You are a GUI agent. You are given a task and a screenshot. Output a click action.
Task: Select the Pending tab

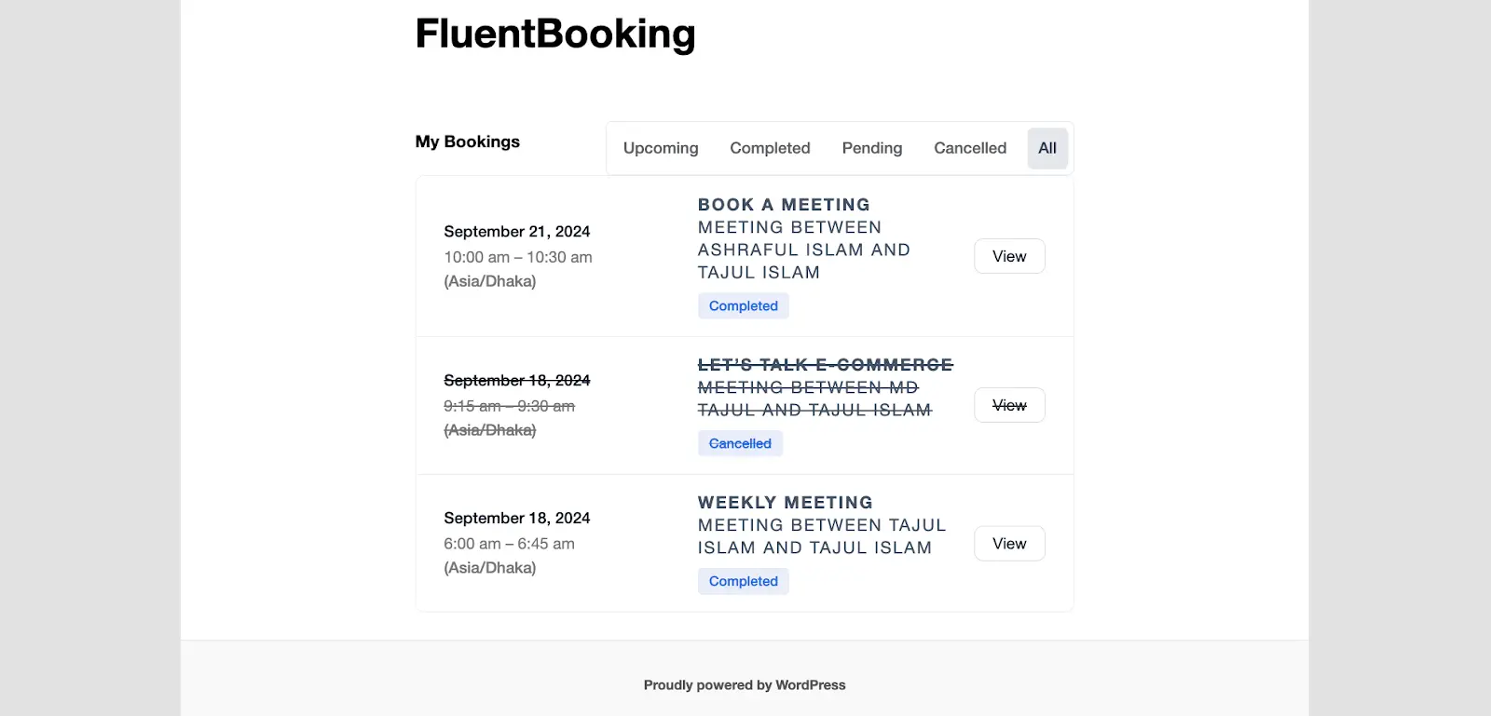(872, 148)
